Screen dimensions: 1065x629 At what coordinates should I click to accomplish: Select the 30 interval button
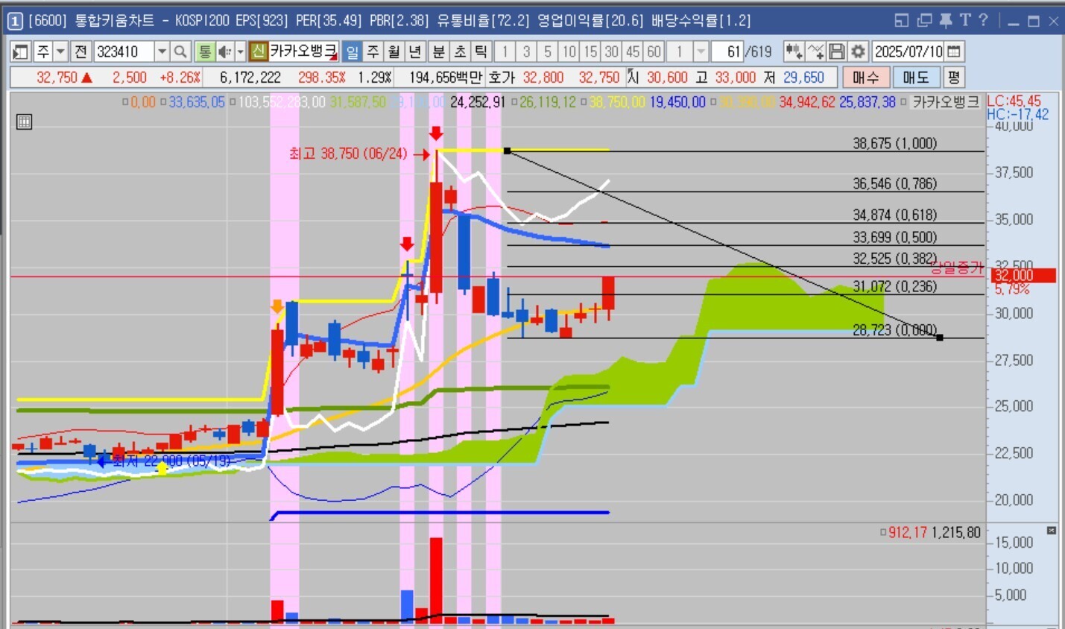pos(612,51)
